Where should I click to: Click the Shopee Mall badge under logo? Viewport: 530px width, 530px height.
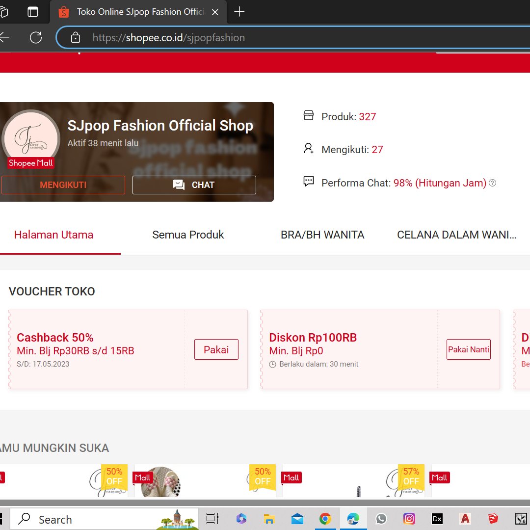click(x=31, y=163)
